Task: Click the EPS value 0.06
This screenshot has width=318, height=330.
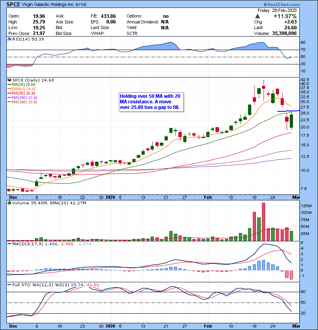Action: pyautogui.click(x=111, y=22)
